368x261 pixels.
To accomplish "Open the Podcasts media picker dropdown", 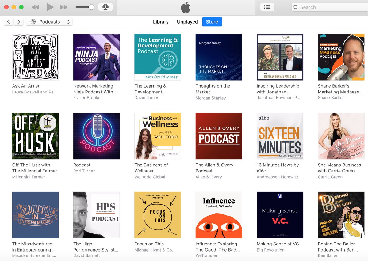I will (x=49, y=22).
